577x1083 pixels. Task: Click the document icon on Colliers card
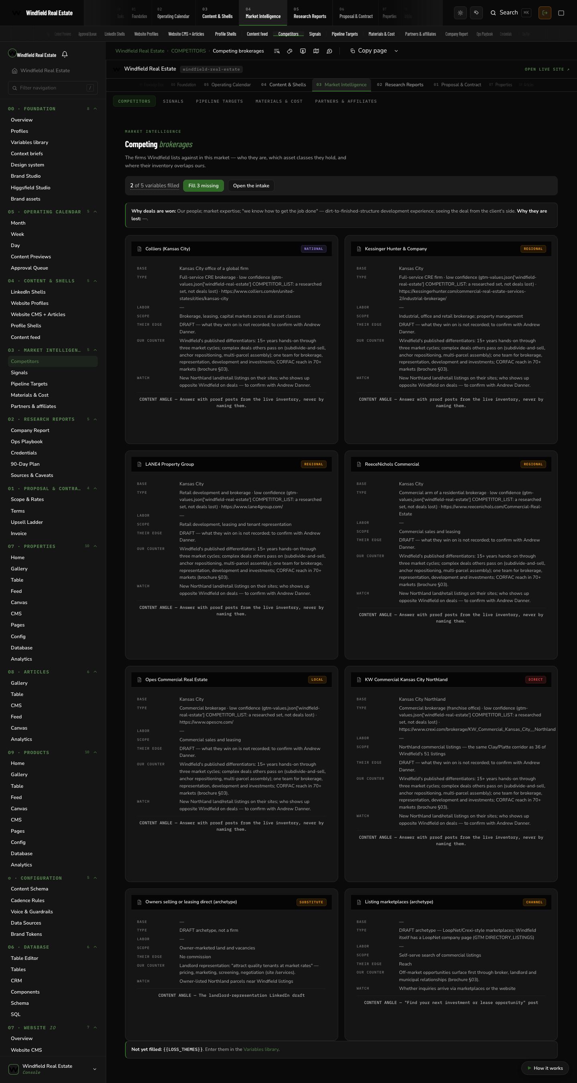click(139, 249)
